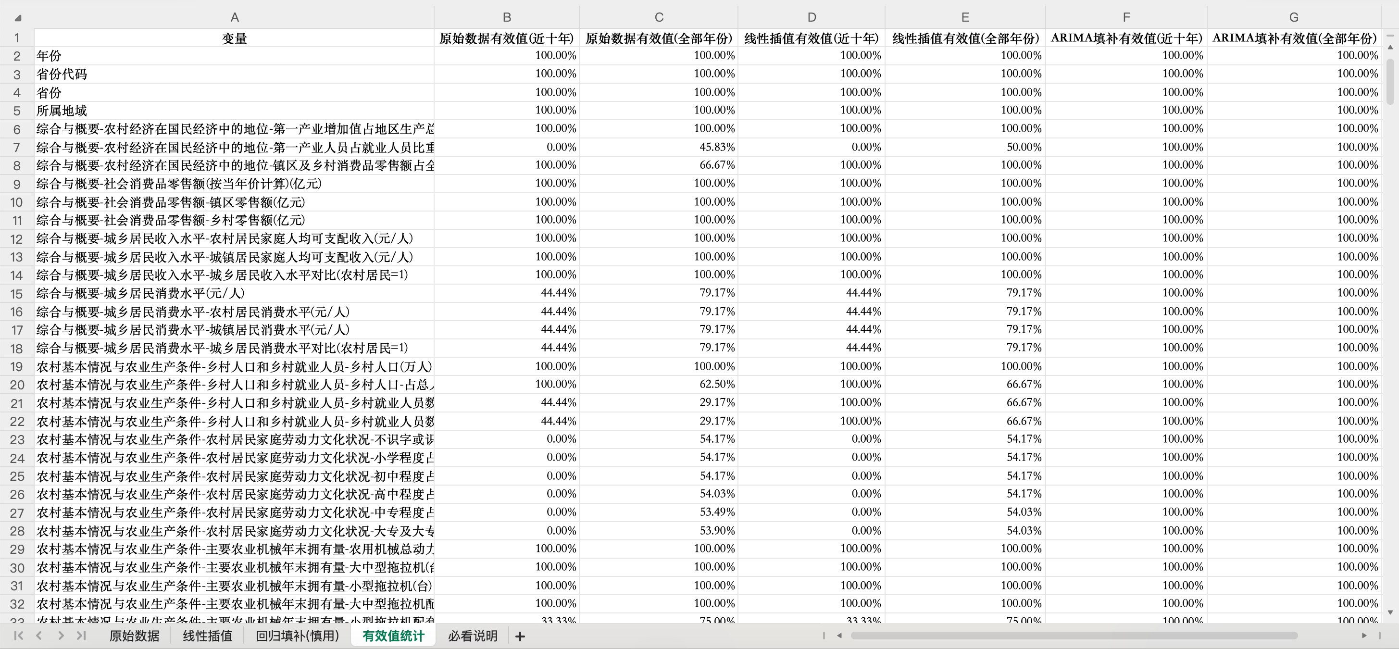The width and height of the screenshot is (1399, 649).
Task: Click the 原始数据有效值(近十年) header cell
Action: point(507,38)
